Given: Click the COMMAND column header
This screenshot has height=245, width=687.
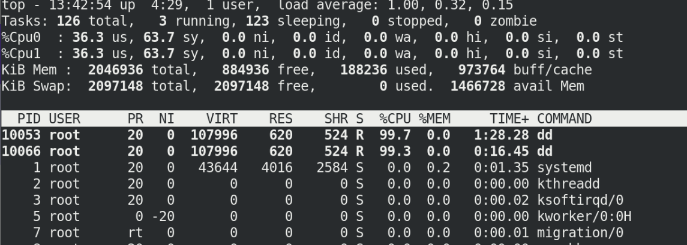Looking at the screenshot, I should pos(565,119).
